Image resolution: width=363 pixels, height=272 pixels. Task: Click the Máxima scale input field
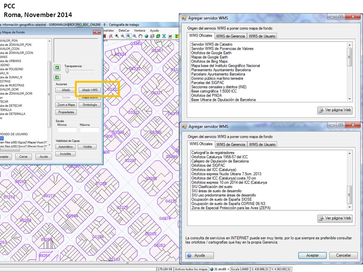[x=90, y=130]
